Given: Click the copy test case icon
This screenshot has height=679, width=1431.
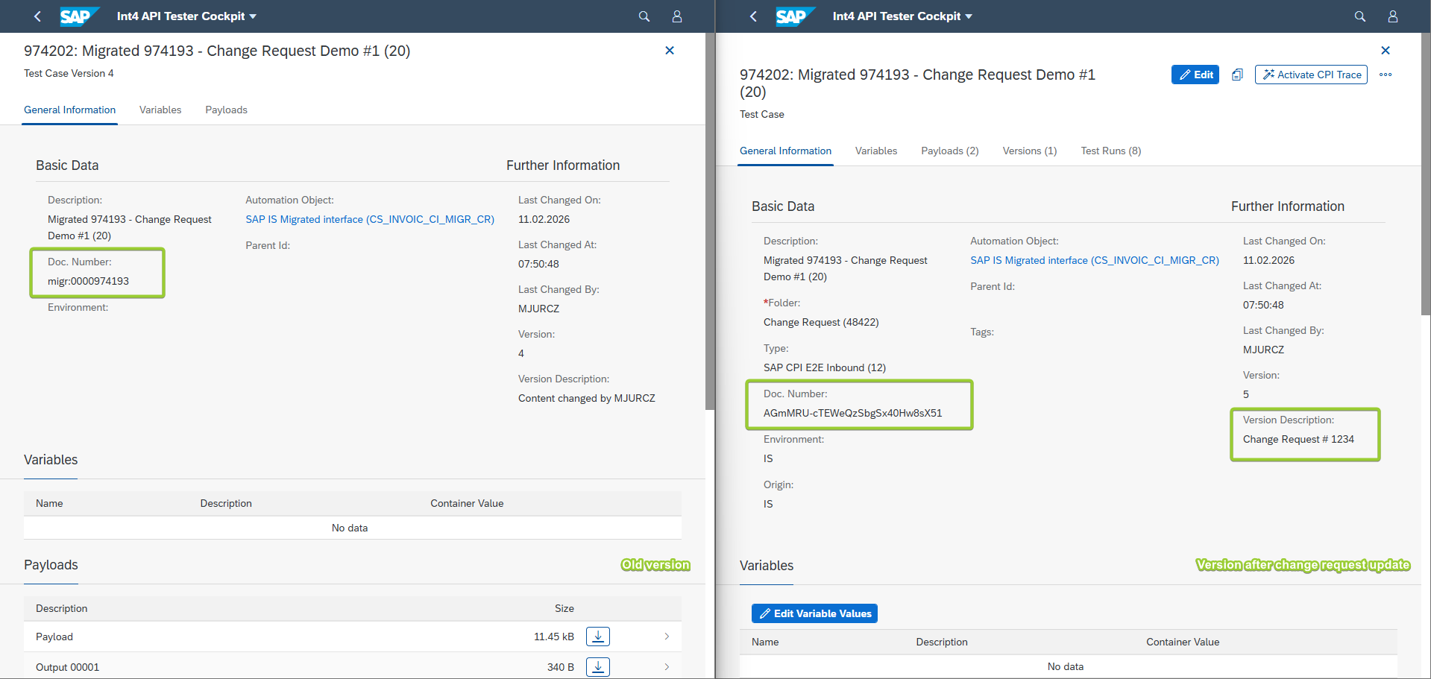Looking at the screenshot, I should [1237, 75].
